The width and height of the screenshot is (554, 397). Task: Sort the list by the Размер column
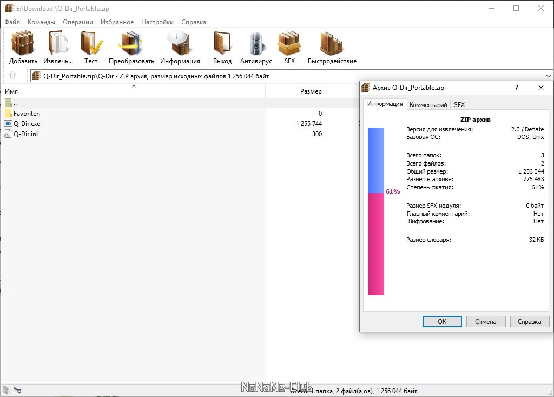295,91
